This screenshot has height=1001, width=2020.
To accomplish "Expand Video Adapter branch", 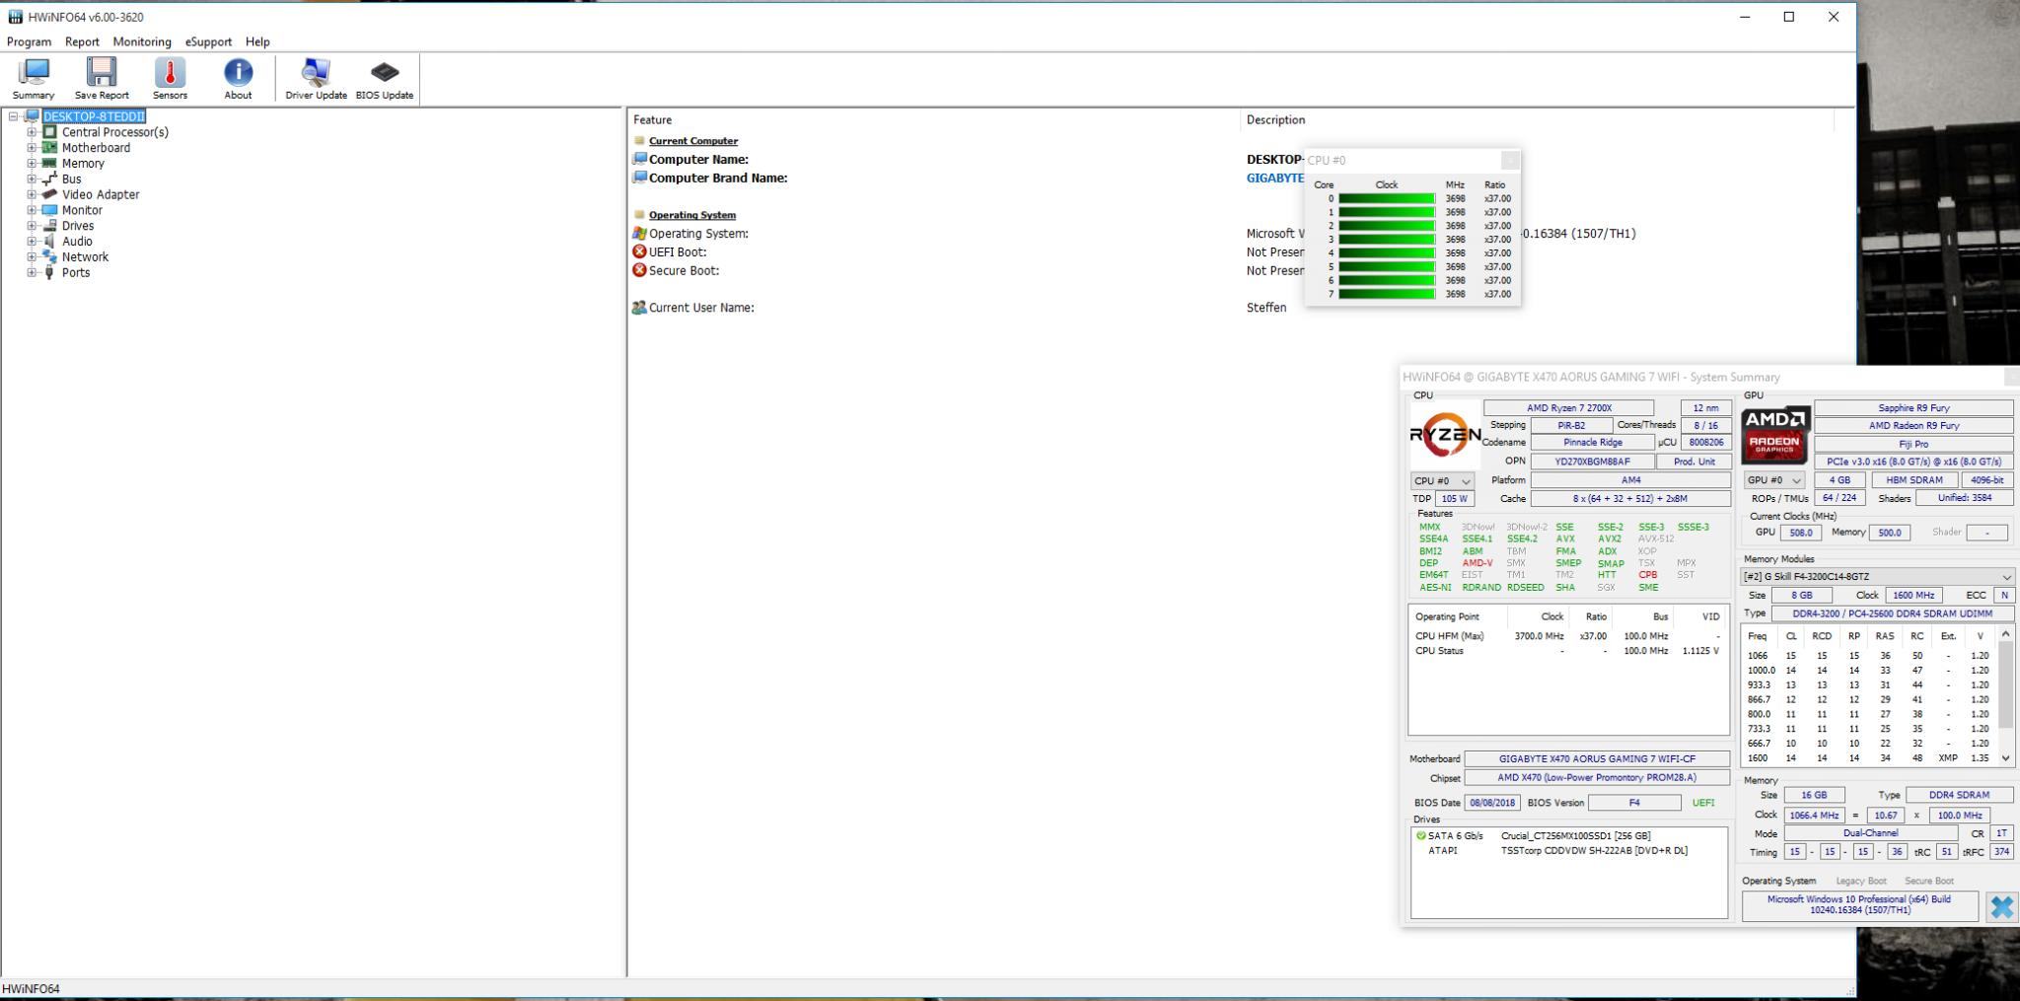I will pyautogui.click(x=32, y=194).
